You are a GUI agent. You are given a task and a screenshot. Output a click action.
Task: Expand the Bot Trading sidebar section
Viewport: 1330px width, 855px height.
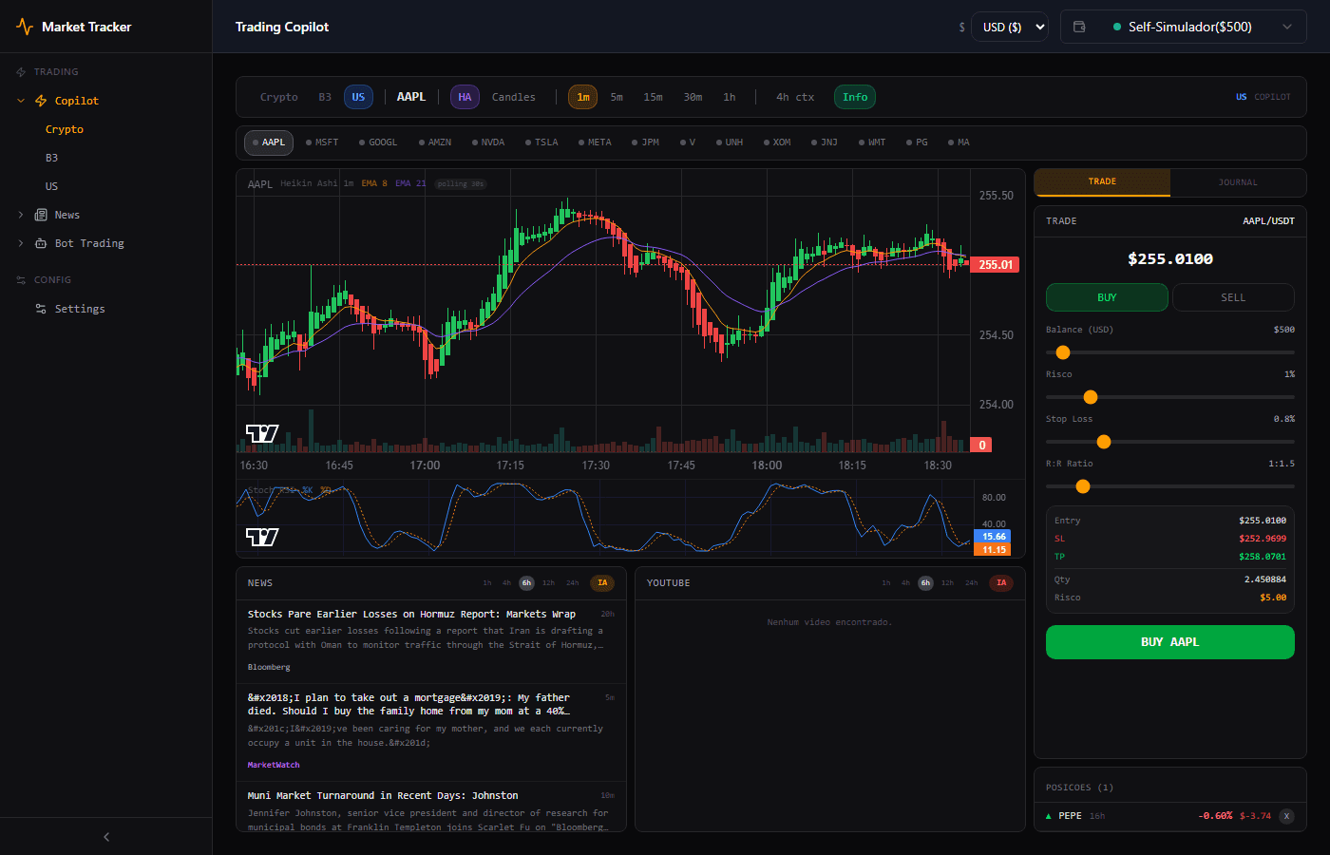tap(21, 243)
